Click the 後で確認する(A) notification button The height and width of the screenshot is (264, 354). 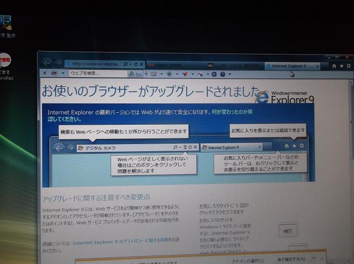[x=291, y=259]
